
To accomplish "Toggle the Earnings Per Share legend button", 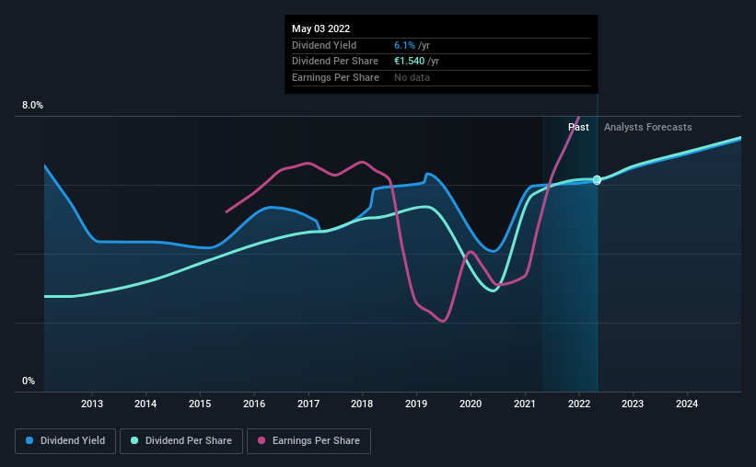I will click(308, 441).
